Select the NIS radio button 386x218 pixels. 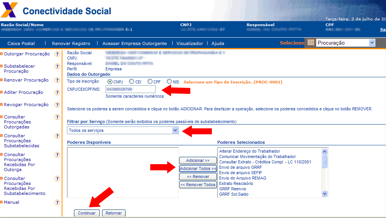click(169, 82)
